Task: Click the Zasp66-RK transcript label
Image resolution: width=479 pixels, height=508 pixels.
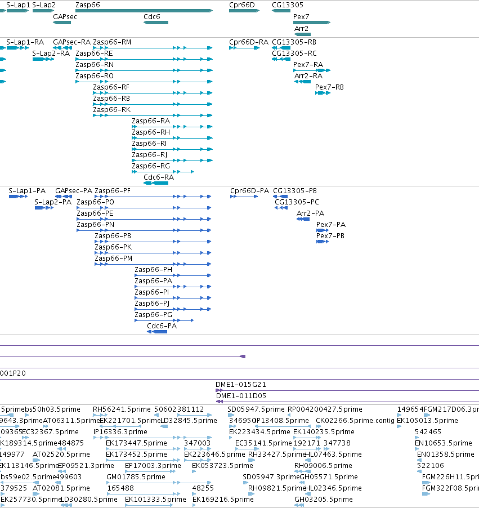Action: 112,109
